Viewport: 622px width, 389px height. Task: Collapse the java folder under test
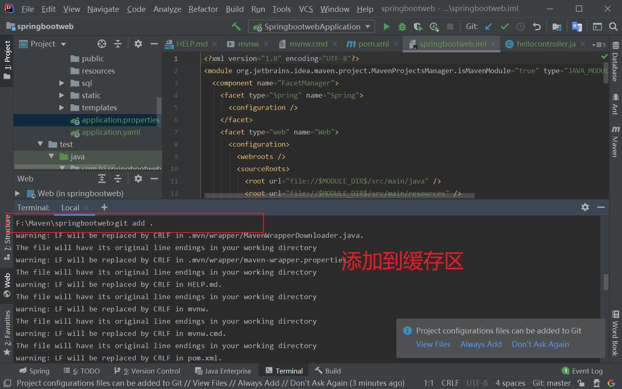[51, 156]
